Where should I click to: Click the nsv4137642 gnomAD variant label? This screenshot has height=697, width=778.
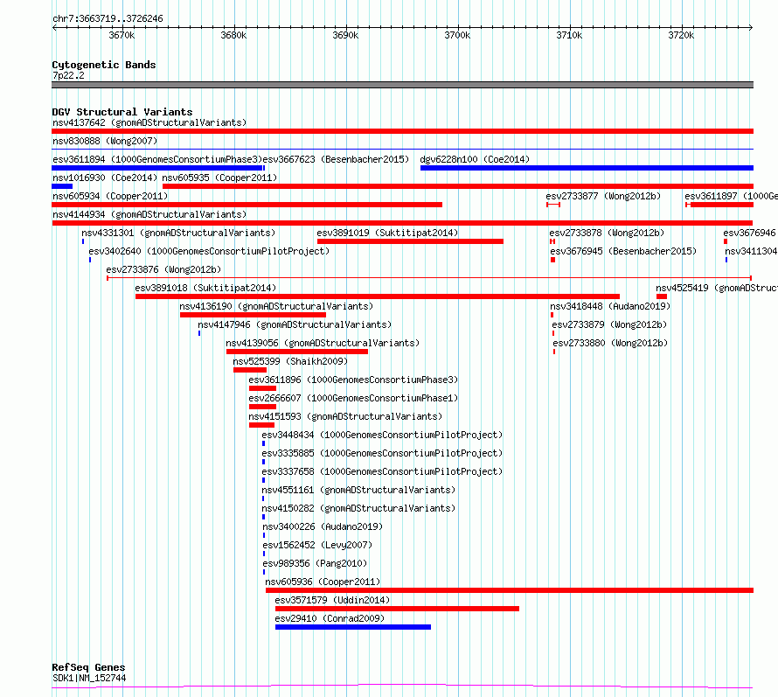coord(149,122)
